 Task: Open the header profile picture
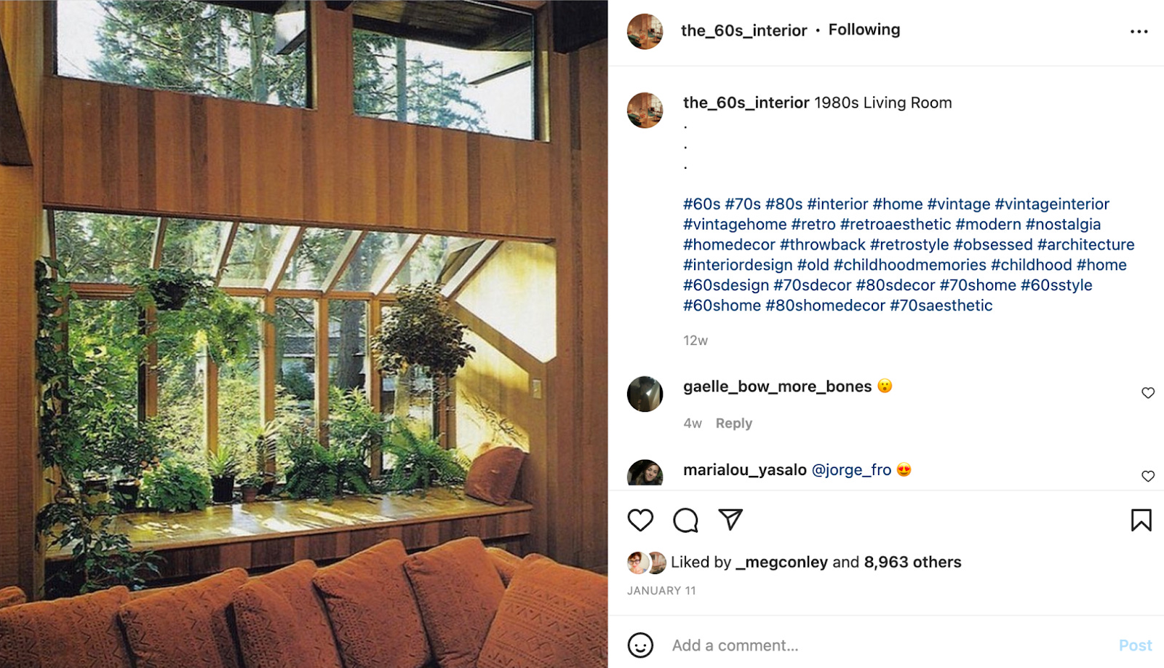pos(645,31)
